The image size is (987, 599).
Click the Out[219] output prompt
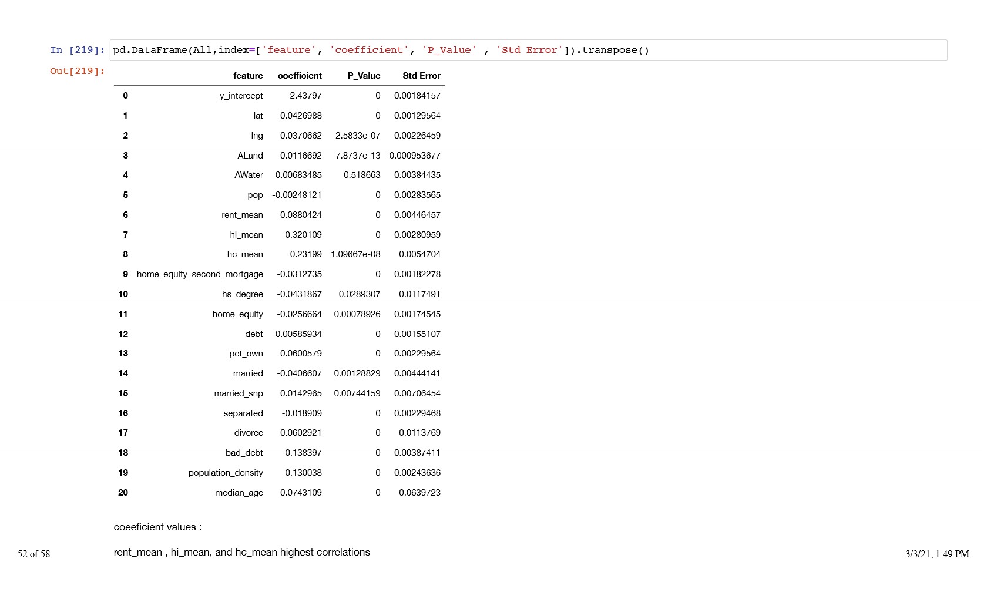point(77,71)
